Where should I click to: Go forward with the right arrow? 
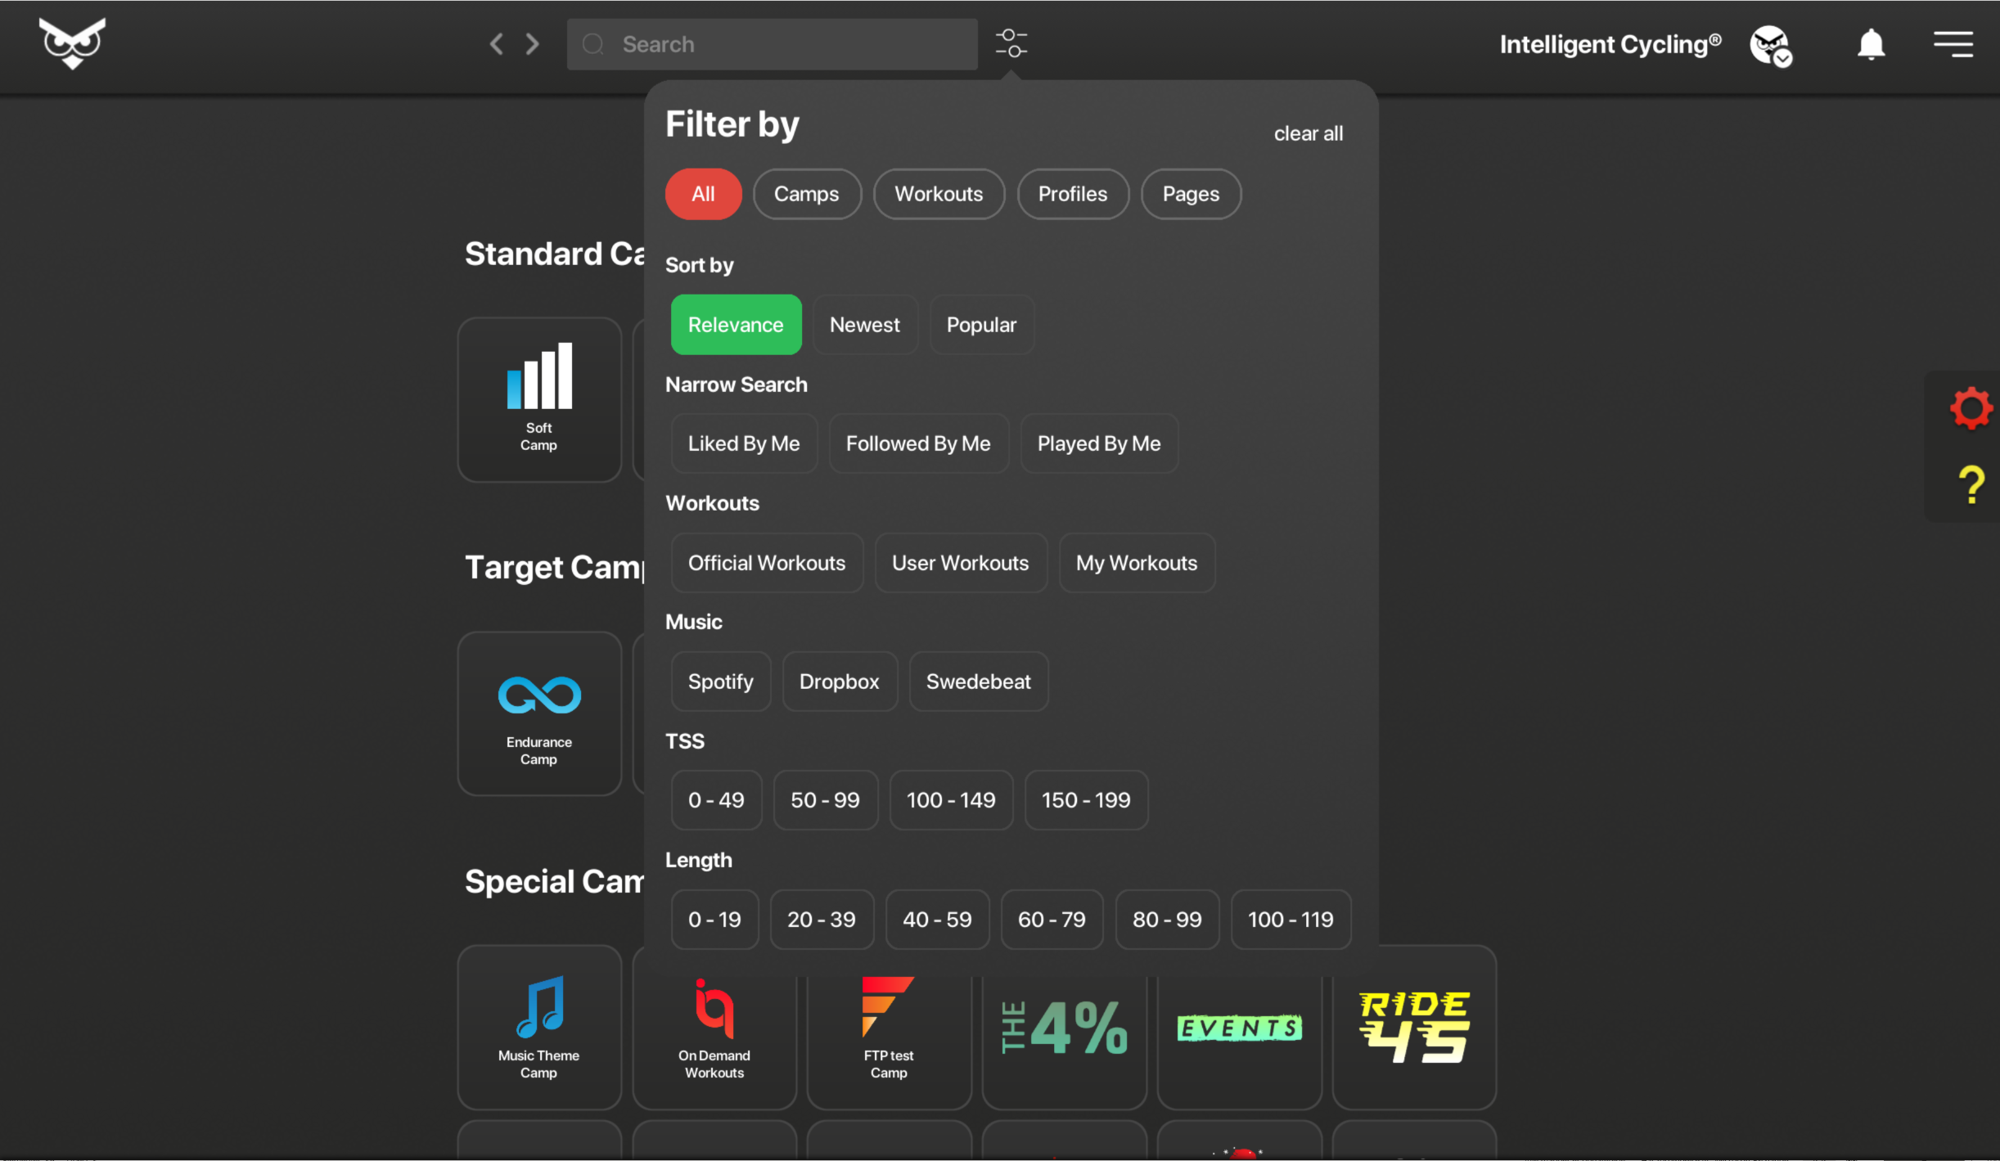pos(533,44)
